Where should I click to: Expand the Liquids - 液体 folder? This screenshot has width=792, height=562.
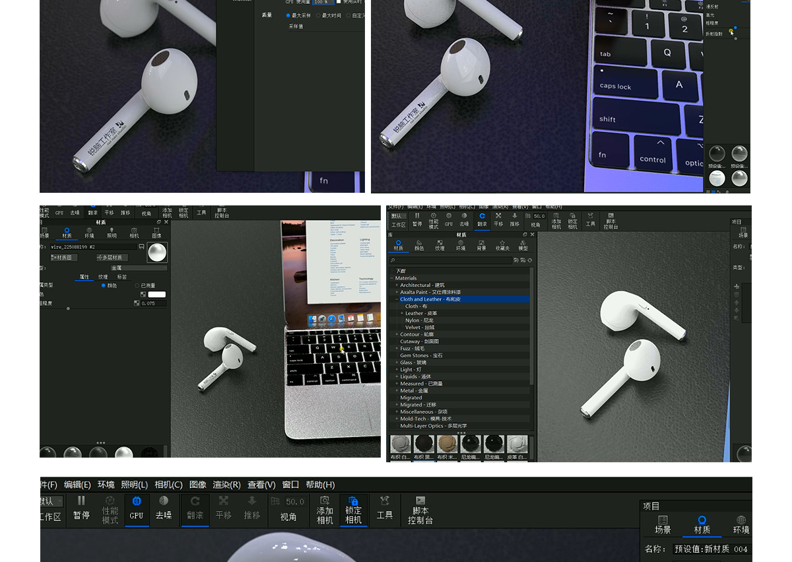pyautogui.click(x=397, y=376)
